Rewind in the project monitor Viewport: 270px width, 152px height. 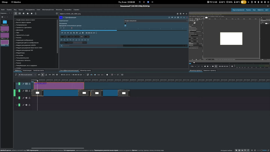205,66
